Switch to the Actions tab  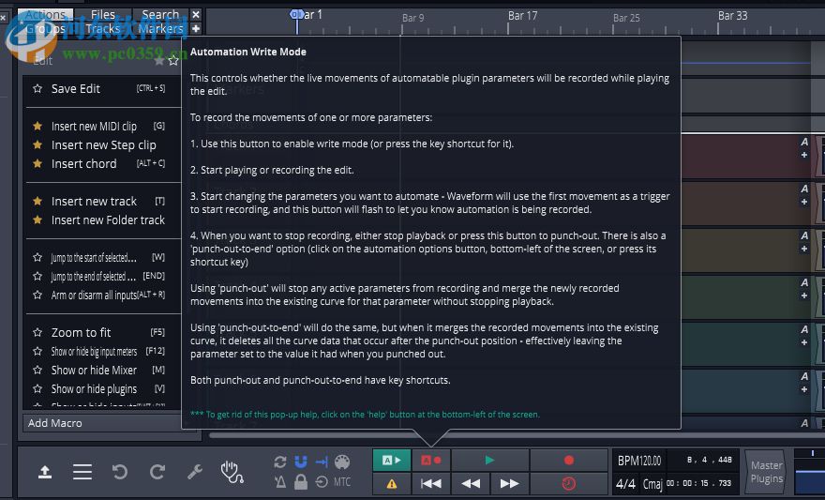tap(45, 15)
